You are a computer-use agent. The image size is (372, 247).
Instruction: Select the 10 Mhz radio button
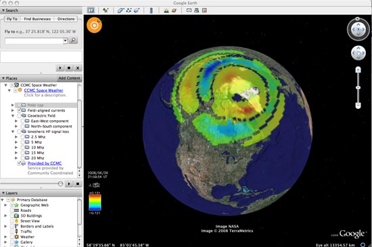(22, 147)
